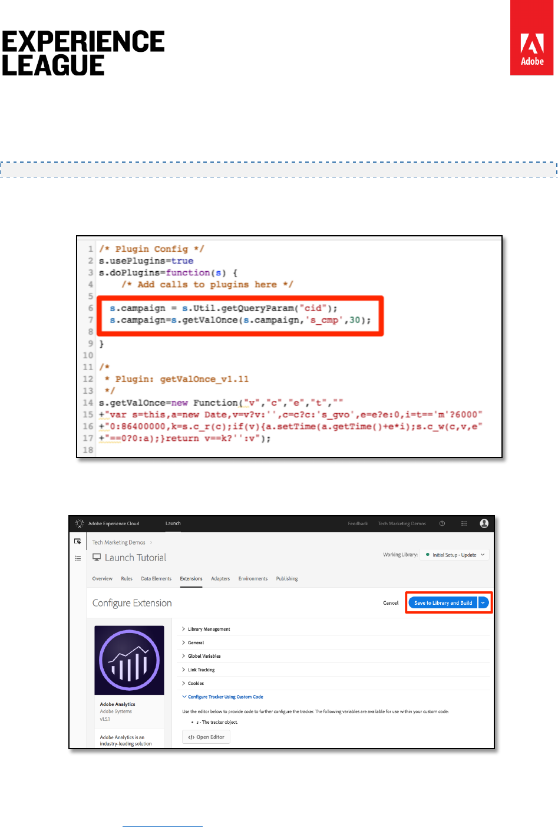Click the getValOnce_v1.11 plugin comment line
This screenshot has height=827, width=558.
click(x=177, y=379)
